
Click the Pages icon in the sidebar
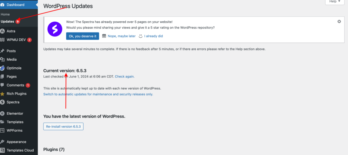click(2, 76)
